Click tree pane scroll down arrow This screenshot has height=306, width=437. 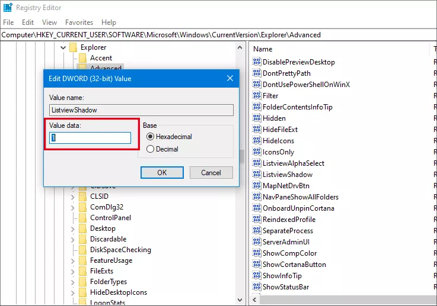pos(240,300)
